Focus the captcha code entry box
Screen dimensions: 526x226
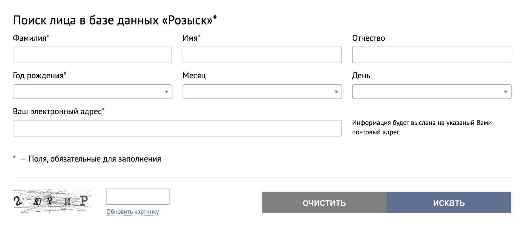point(138,197)
